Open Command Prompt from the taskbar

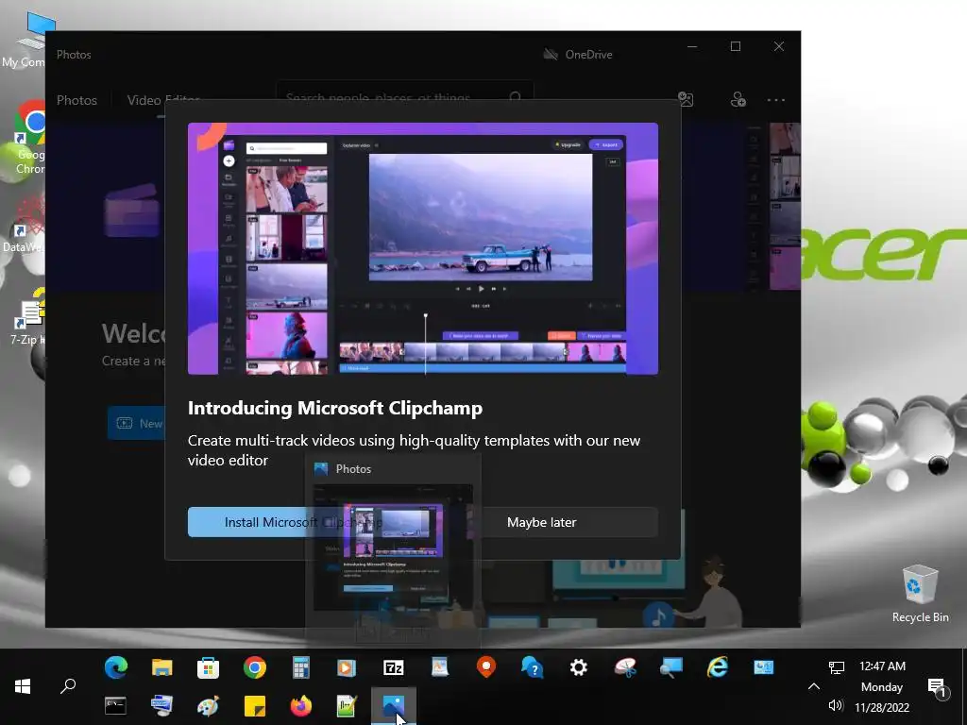tap(115, 706)
